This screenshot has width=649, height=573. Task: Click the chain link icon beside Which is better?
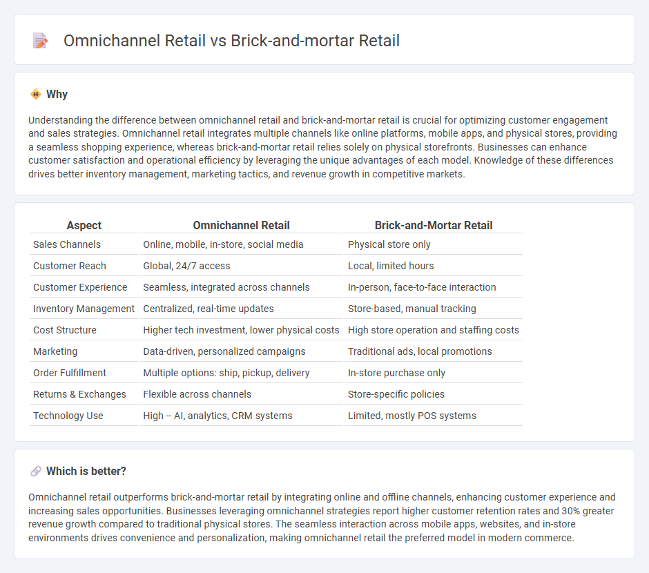(x=36, y=472)
